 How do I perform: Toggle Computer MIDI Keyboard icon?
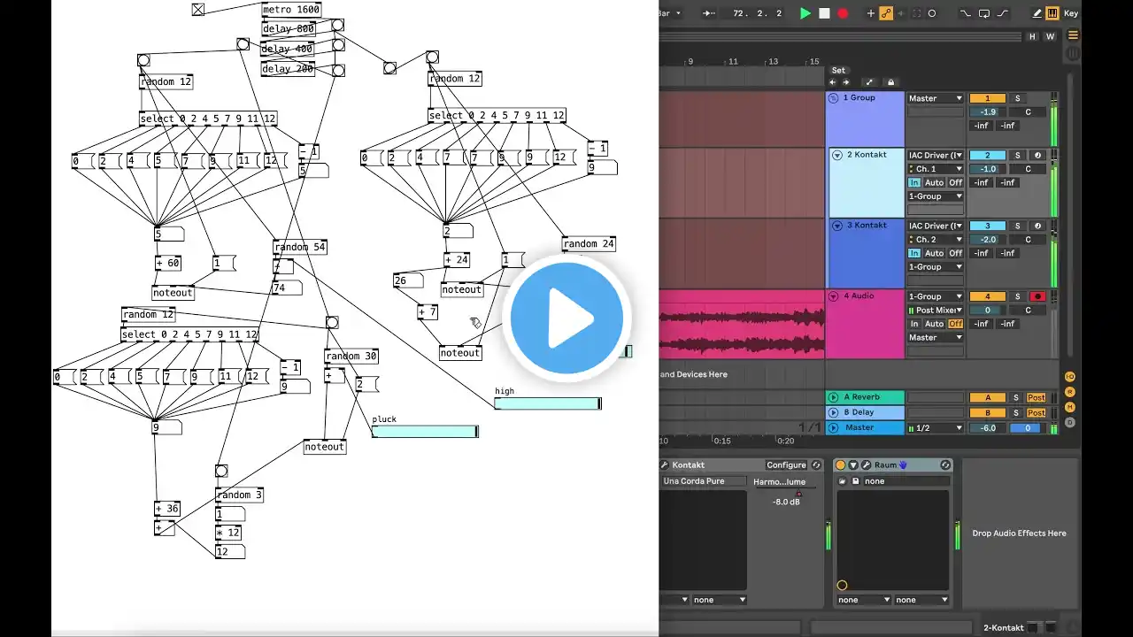coord(1052,13)
